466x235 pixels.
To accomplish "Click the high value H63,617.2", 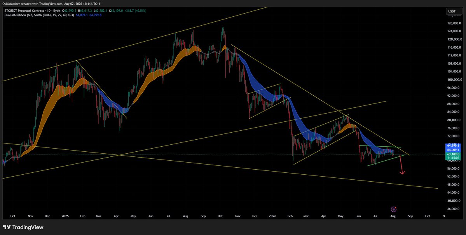I will click(x=85, y=11).
